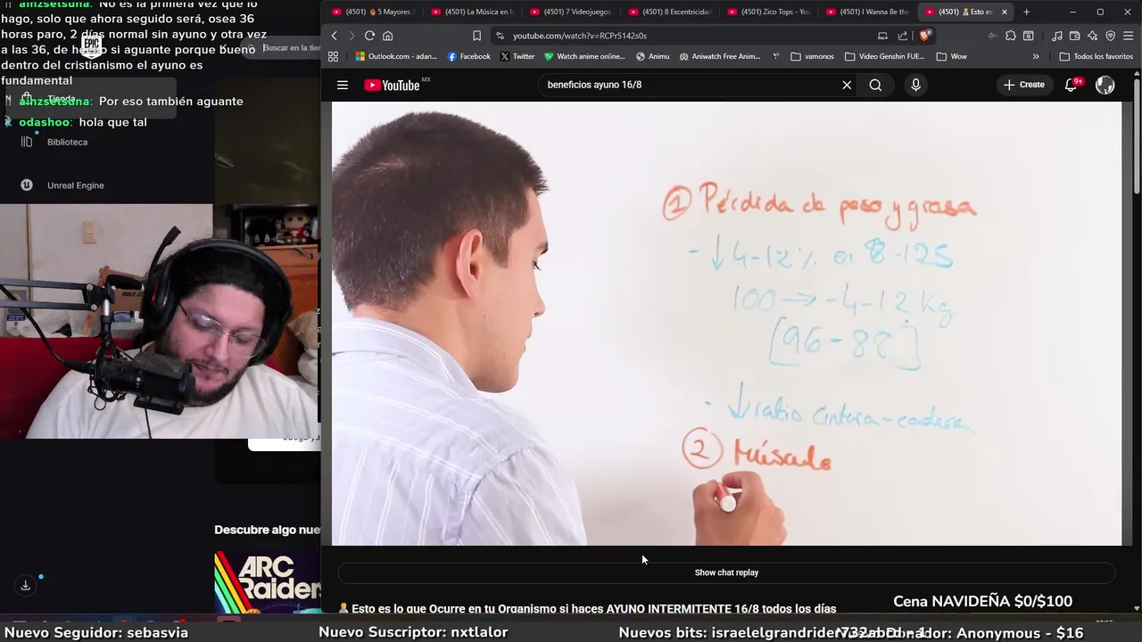
Task: Open the browser home page
Action: pyautogui.click(x=388, y=36)
